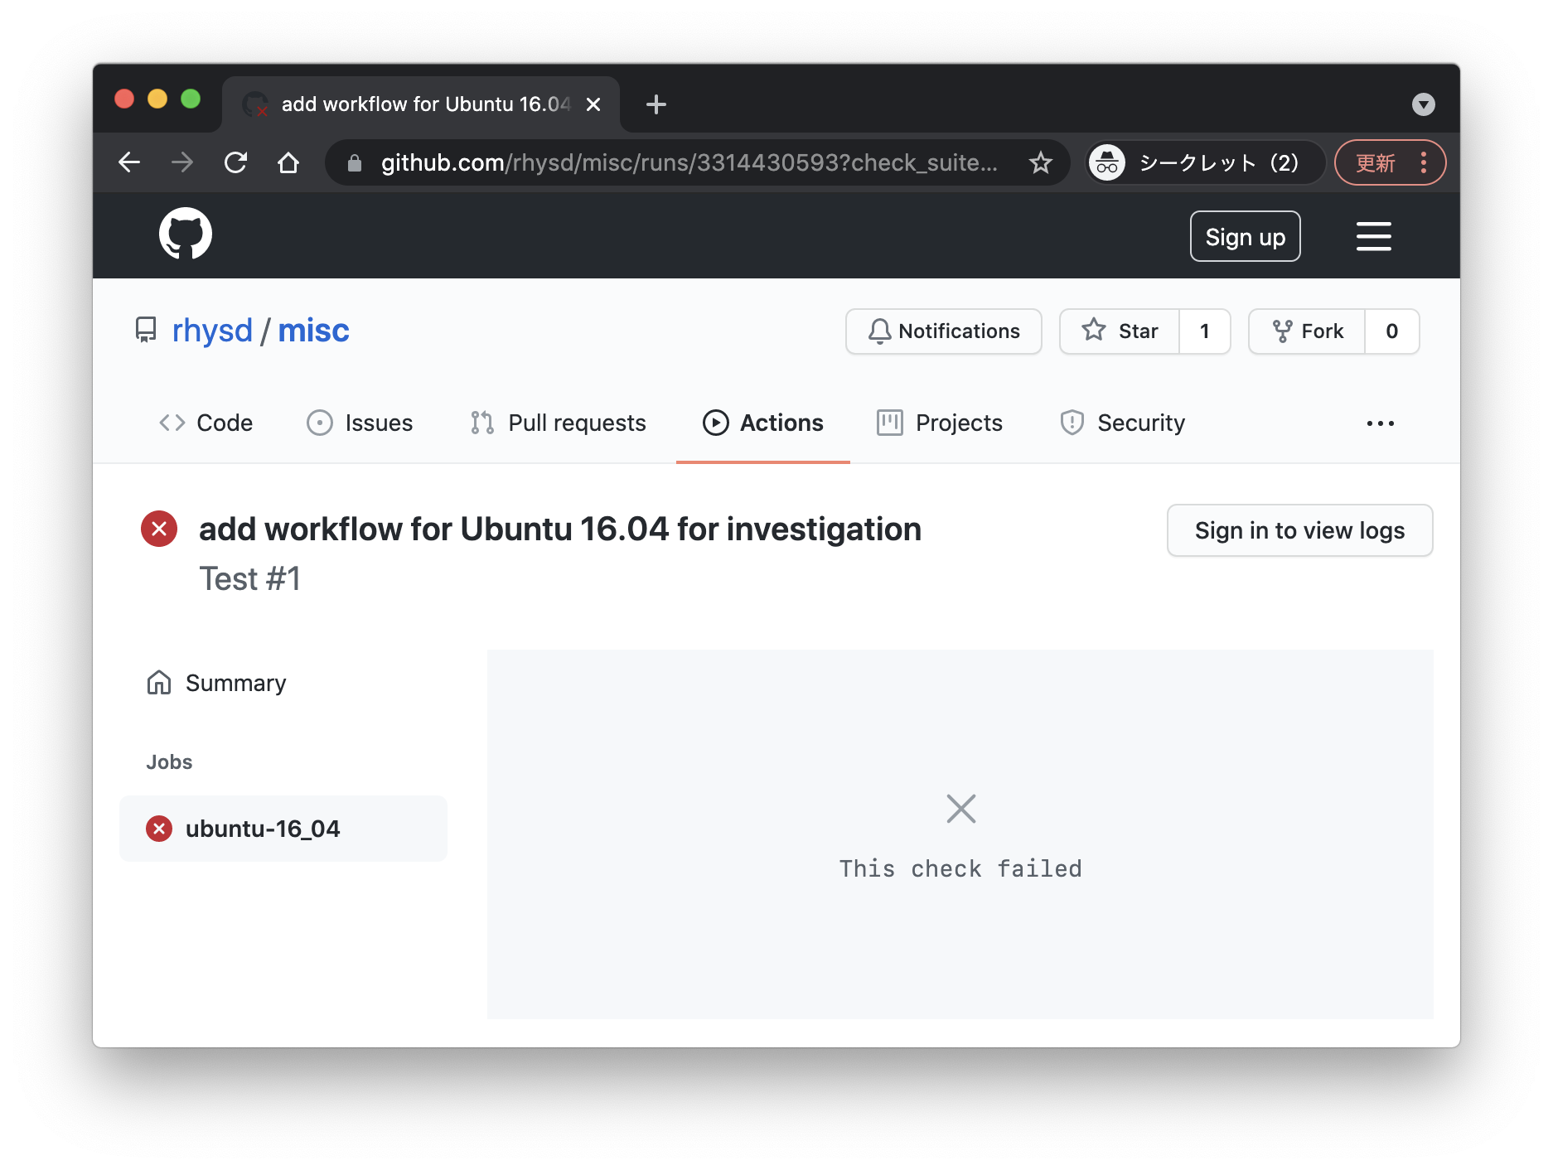Screen dimensions: 1553x1170
Task: Open the repository overflow menu with three dots
Action: [x=1380, y=423]
